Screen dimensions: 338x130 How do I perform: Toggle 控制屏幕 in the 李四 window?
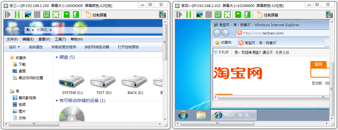pos(268,15)
